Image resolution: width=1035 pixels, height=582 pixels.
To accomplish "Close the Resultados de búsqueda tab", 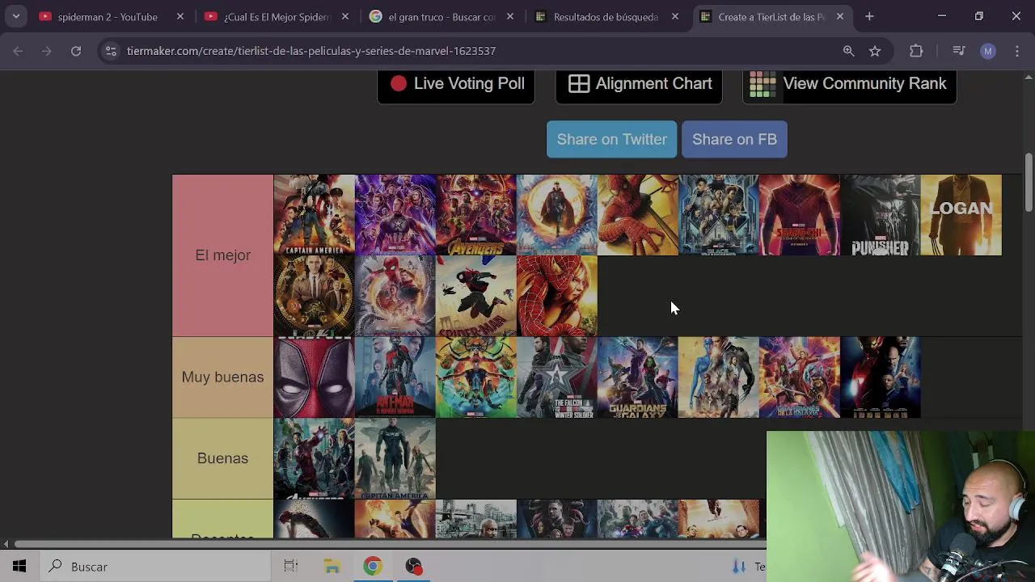I will click(x=675, y=16).
